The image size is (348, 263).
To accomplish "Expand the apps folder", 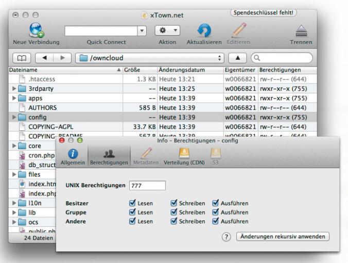I will pos(14,98).
